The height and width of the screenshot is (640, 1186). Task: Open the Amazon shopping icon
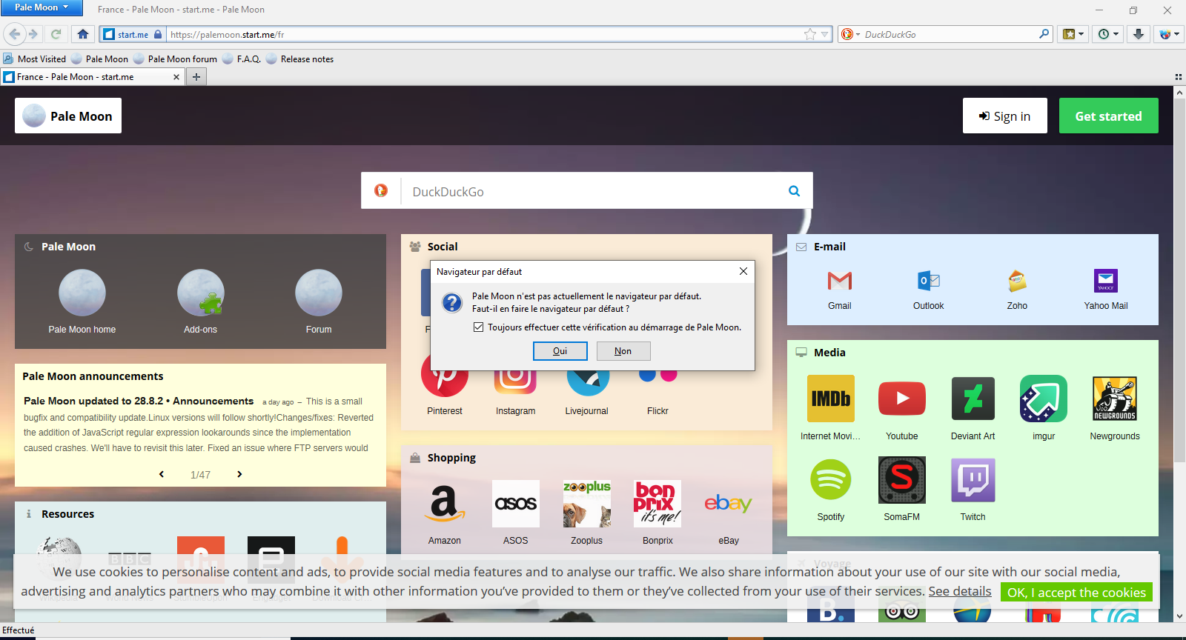click(444, 504)
